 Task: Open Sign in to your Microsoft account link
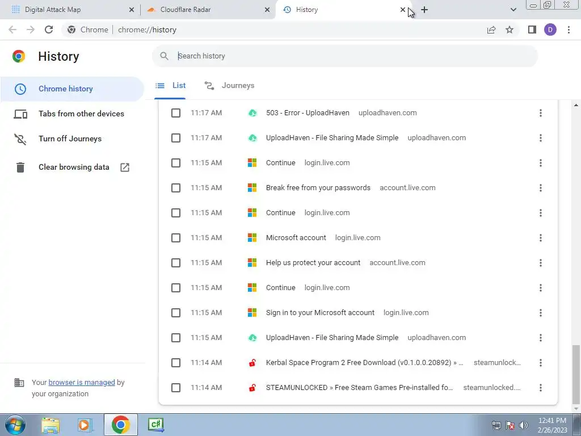tap(320, 313)
